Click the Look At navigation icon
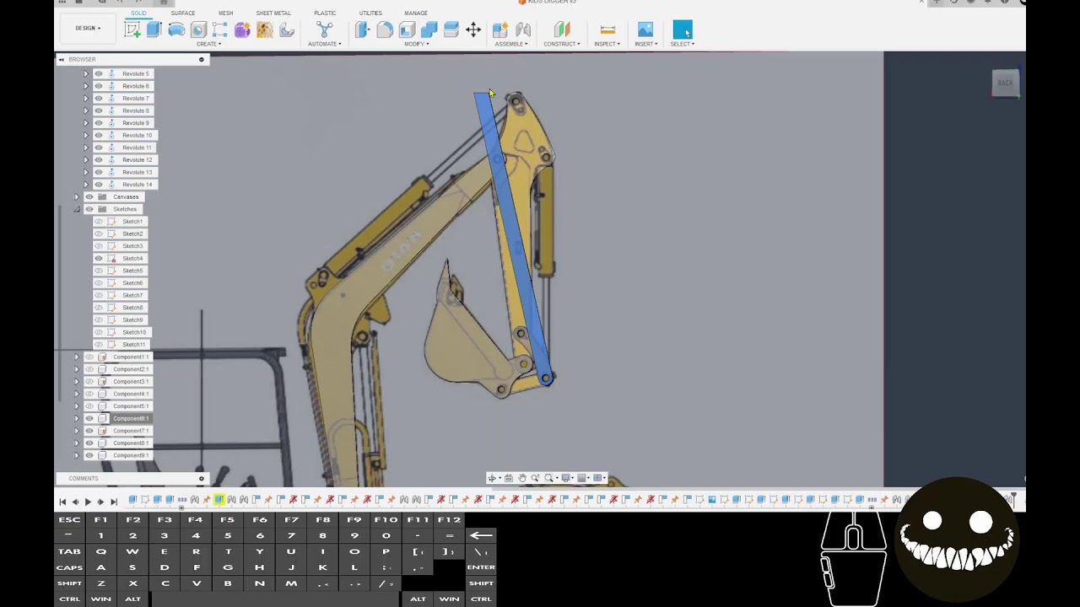Image resolution: width=1080 pixels, height=607 pixels. coord(508,478)
